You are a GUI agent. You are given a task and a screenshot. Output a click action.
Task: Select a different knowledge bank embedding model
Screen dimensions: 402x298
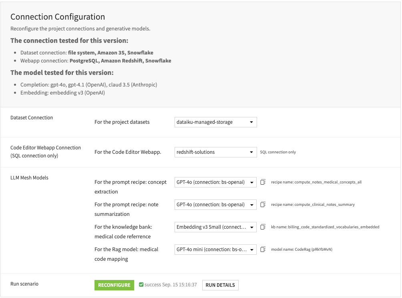click(x=215, y=227)
